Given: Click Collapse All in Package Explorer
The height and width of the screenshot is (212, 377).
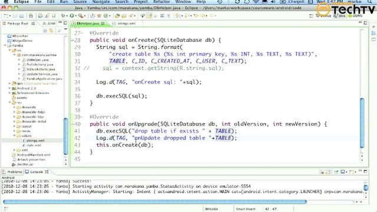Looking at the screenshot, I should tap(45, 31).
